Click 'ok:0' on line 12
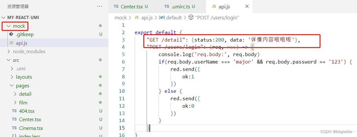The width and height of the screenshot is (357, 137). tap(188, 106)
